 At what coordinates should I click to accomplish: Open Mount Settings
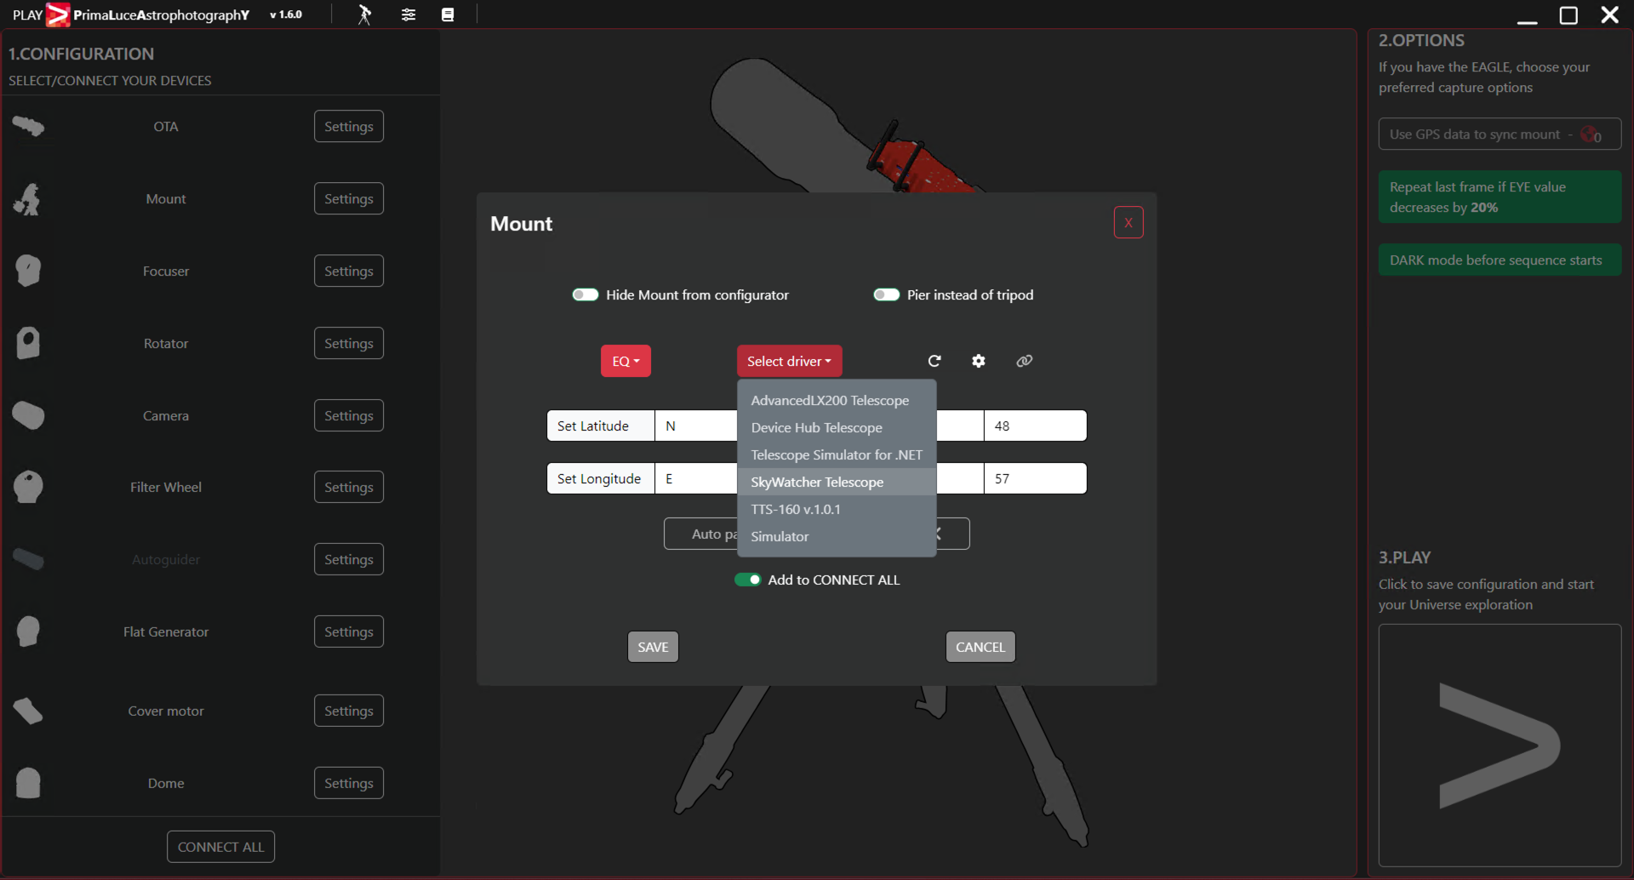coord(349,199)
